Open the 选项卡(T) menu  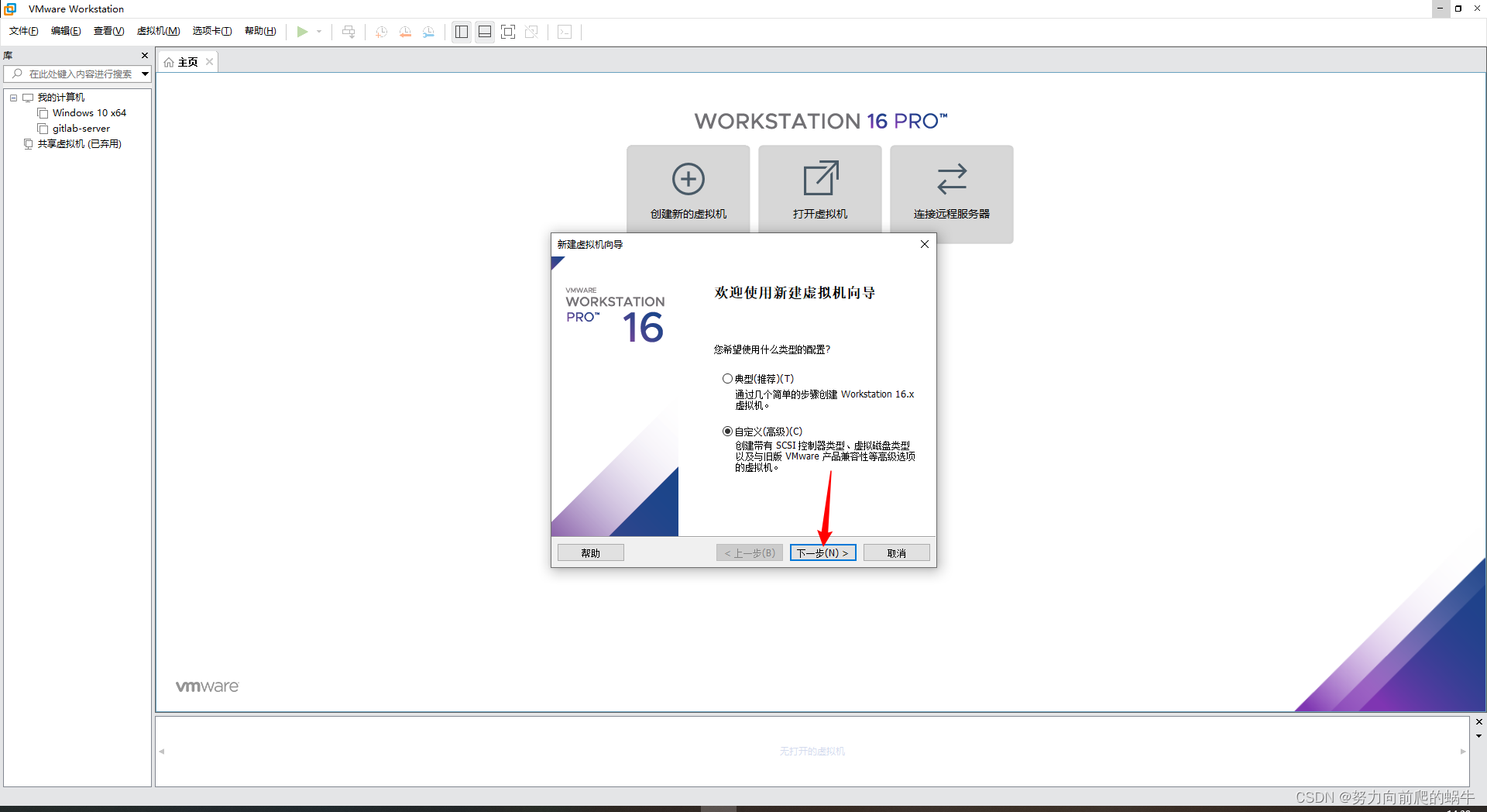(212, 31)
